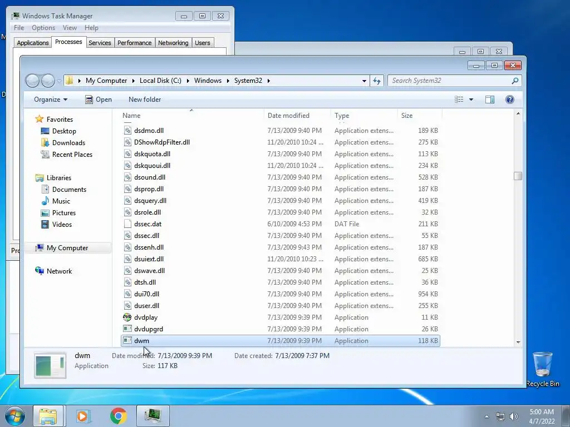Click the search magnifier icon
The height and width of the screenshot is (427, 570).
(515, 81)
